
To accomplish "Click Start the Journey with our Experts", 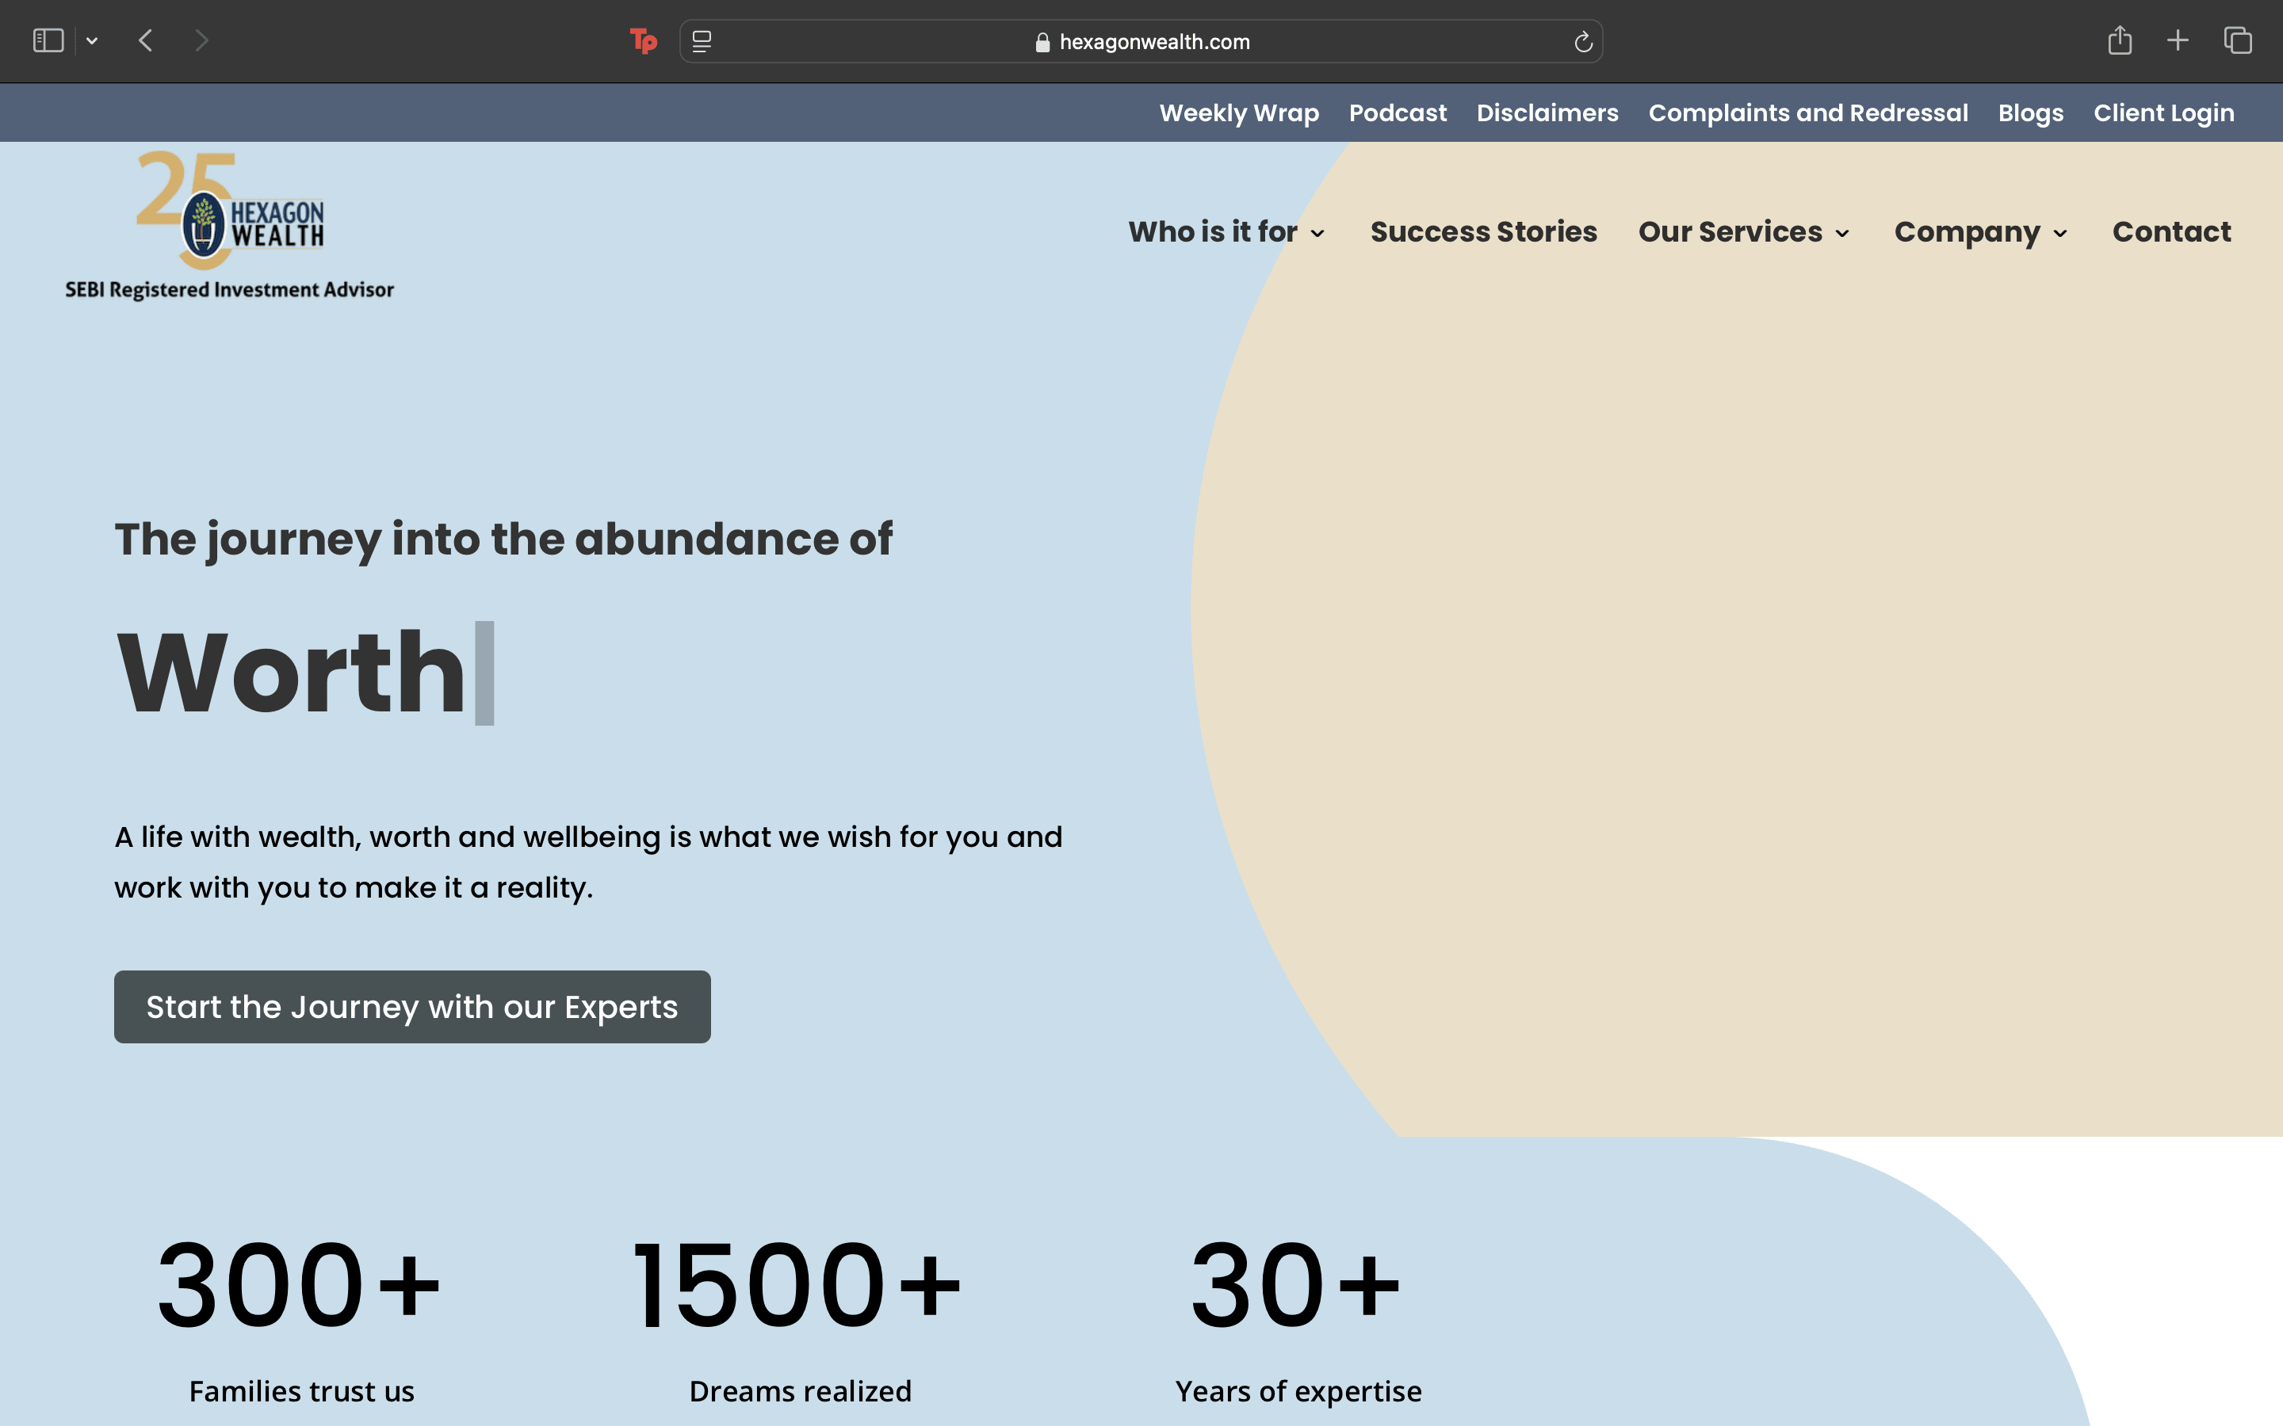I will [412, 1006].
